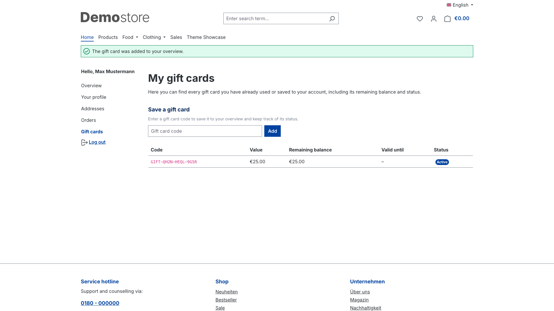Open the Über uns footer link

(360, 292)
